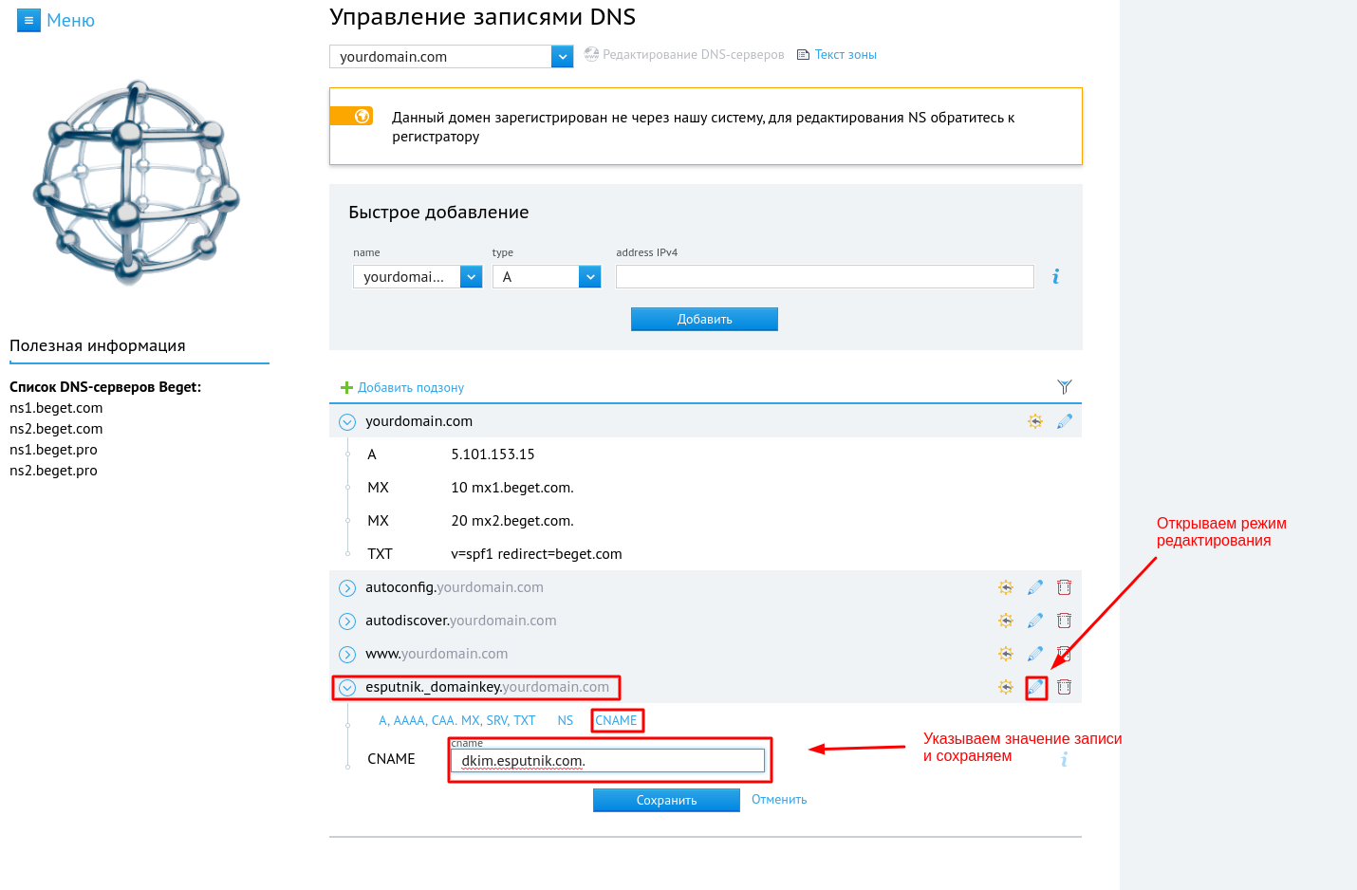Screen dimensions: 1357x890
Task: Select the NS record tab
Action: [566, 721]
